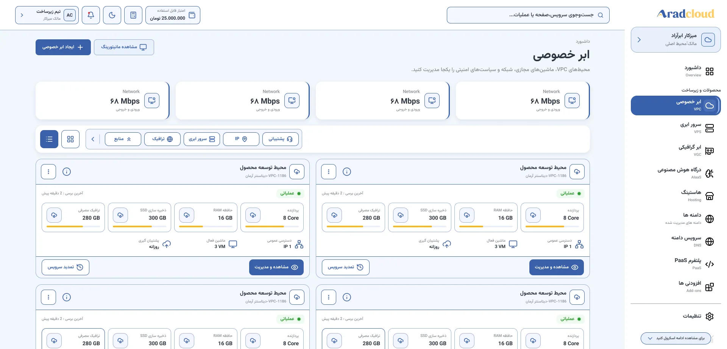This screenshot has width=727, height=349.
Task: Click دامنه ها globe icon
Action: click(x=710, y=219)
